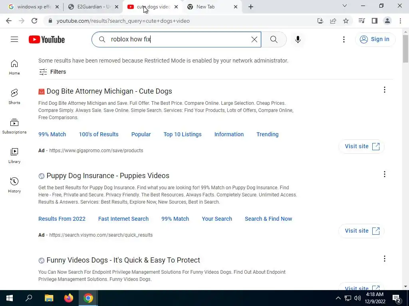This screenshot has width=409, height=306.
Task: Clear the search box with the X
Action: (254, 39)
